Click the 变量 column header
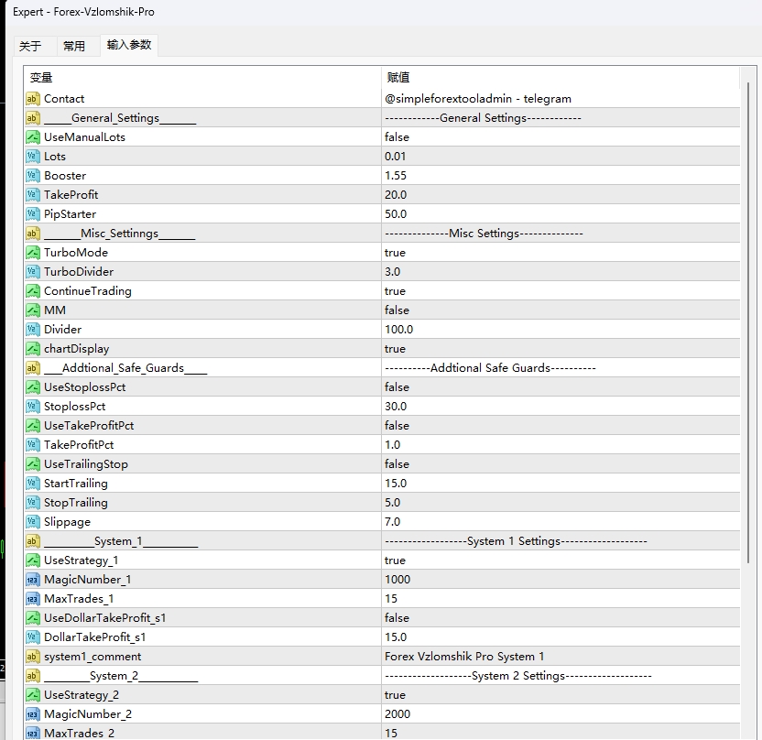Image resolution: width=762 pixels, height=740 pixels. (x=42, y=78)
